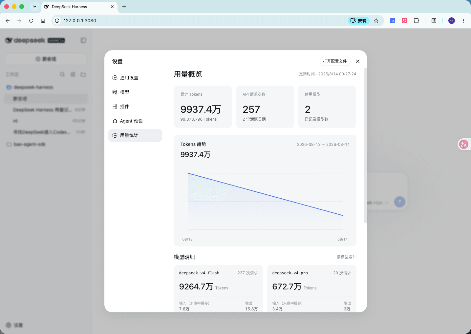Click the 7.6万 input value
This screenshot has width=471, height=334.
coord(184,309)
